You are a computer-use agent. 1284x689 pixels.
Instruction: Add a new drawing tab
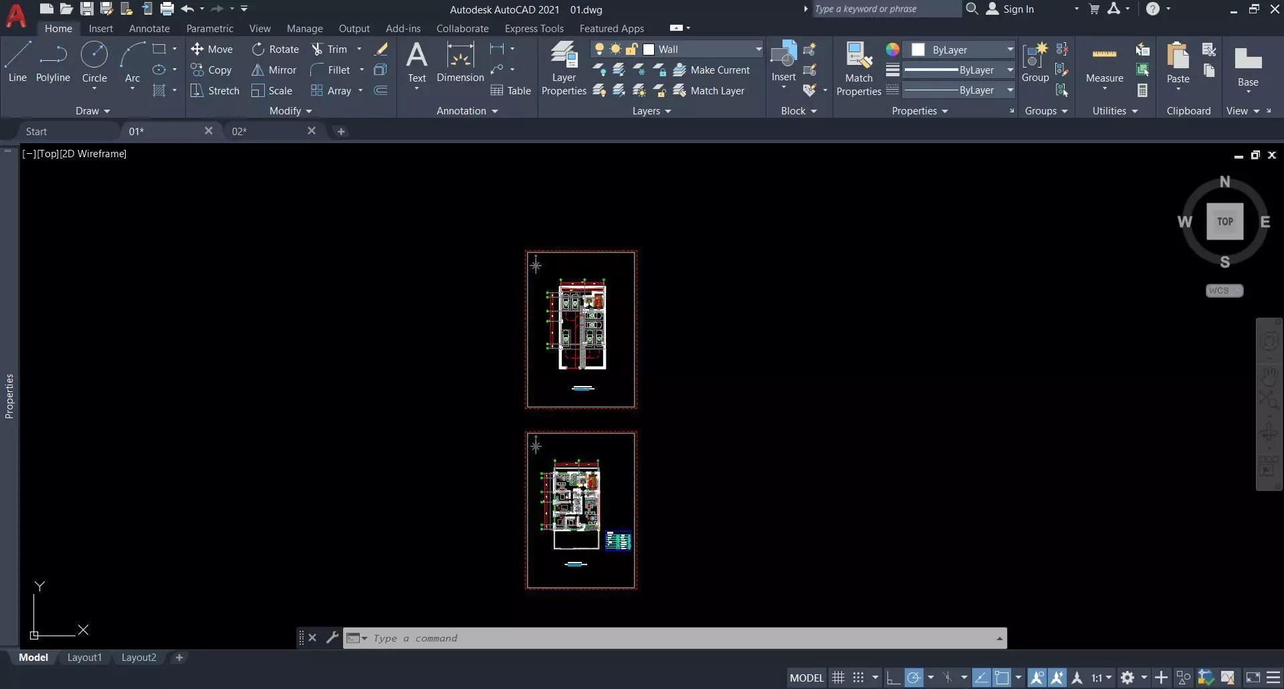click(x=341, y=131)
